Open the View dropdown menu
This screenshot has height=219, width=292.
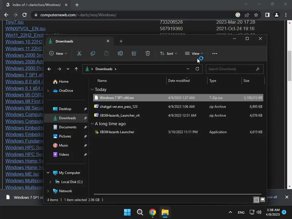click(194, 53)
